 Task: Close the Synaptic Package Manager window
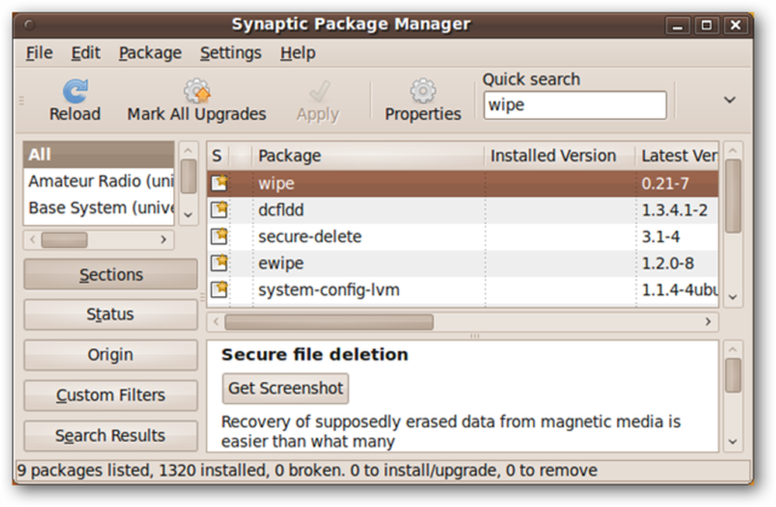click(736, 25)
